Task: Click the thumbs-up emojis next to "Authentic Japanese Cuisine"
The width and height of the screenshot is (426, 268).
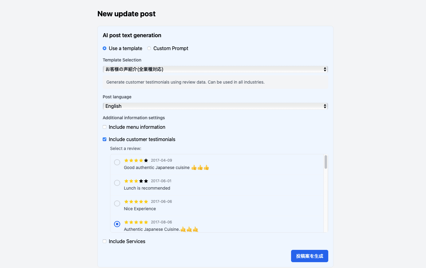Action: point(189,229)
